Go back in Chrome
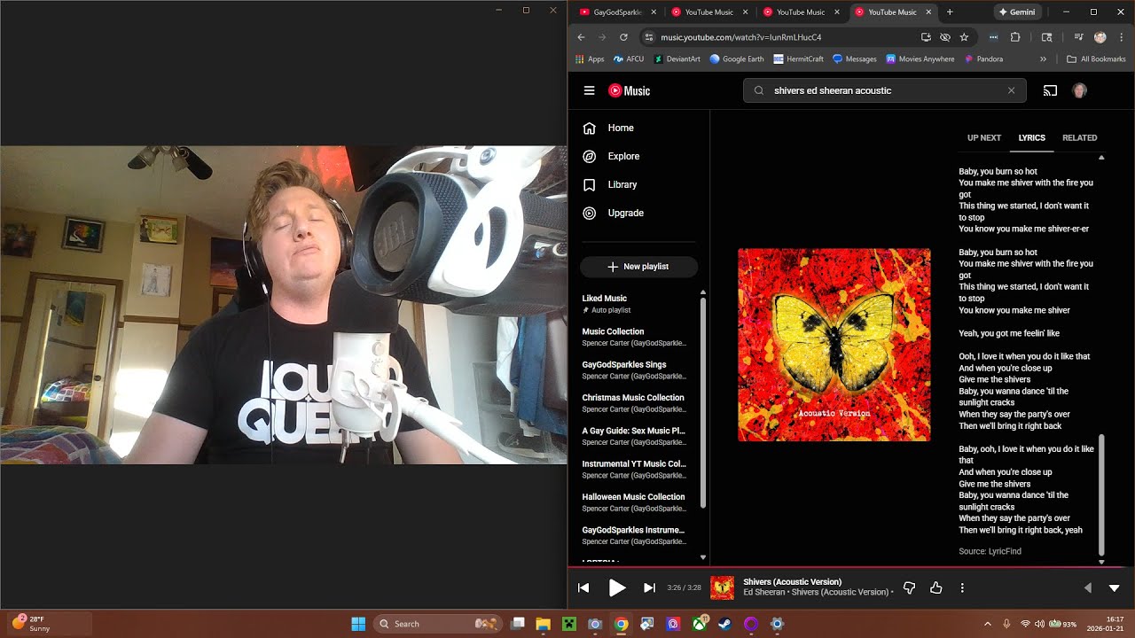The width and height of the screenshot is (1135, 638). [582, 37]
